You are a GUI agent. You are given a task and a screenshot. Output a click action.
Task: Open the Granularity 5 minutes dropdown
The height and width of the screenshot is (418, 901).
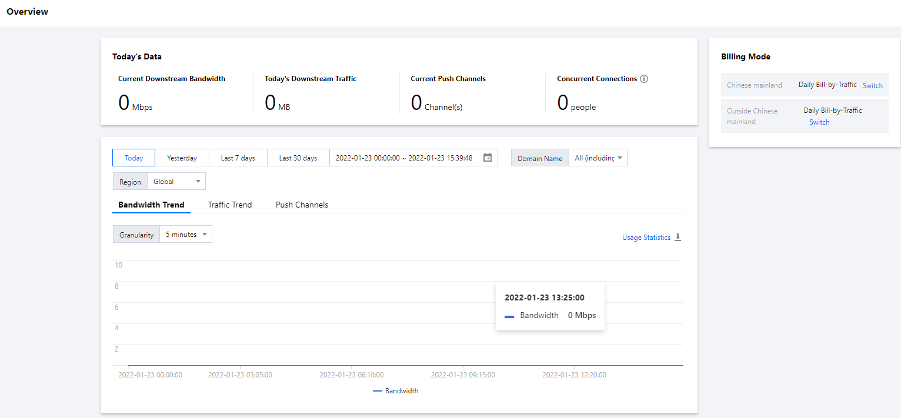pos(185,235)
